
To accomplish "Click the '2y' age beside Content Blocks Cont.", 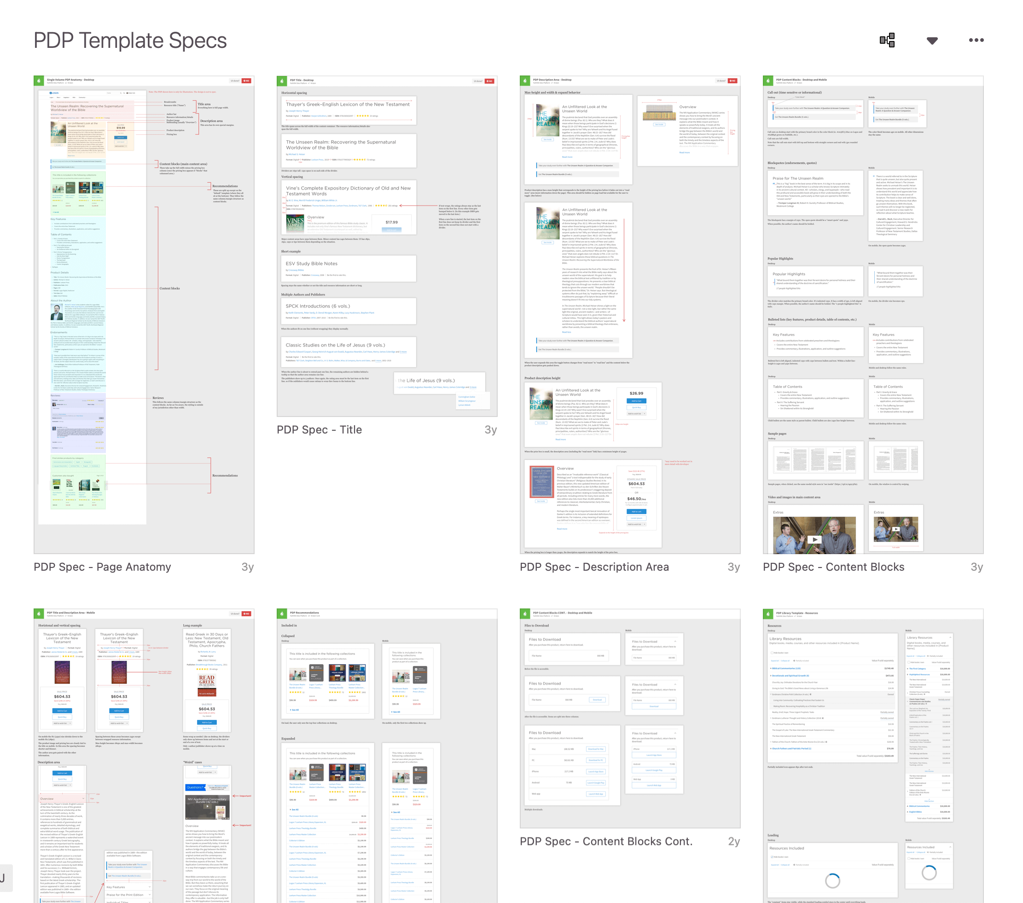I will pyautogui.click(x=734, y=842).
